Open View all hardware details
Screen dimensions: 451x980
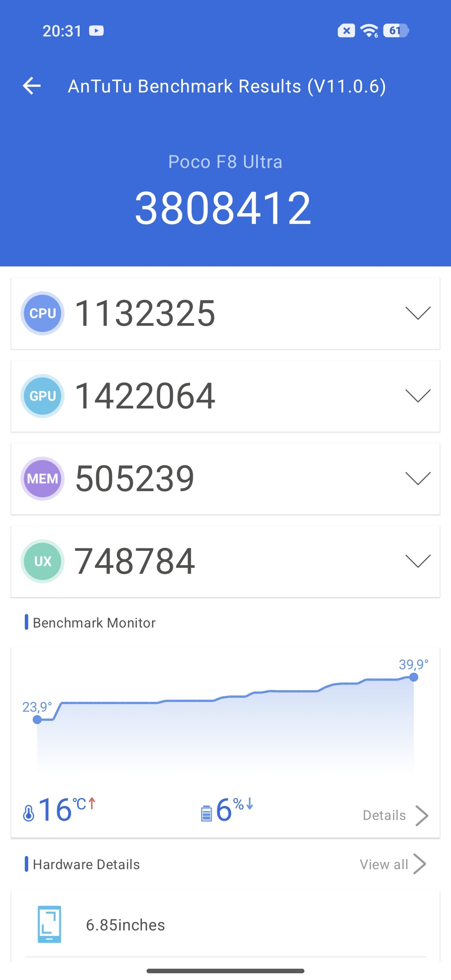(392, 864)
